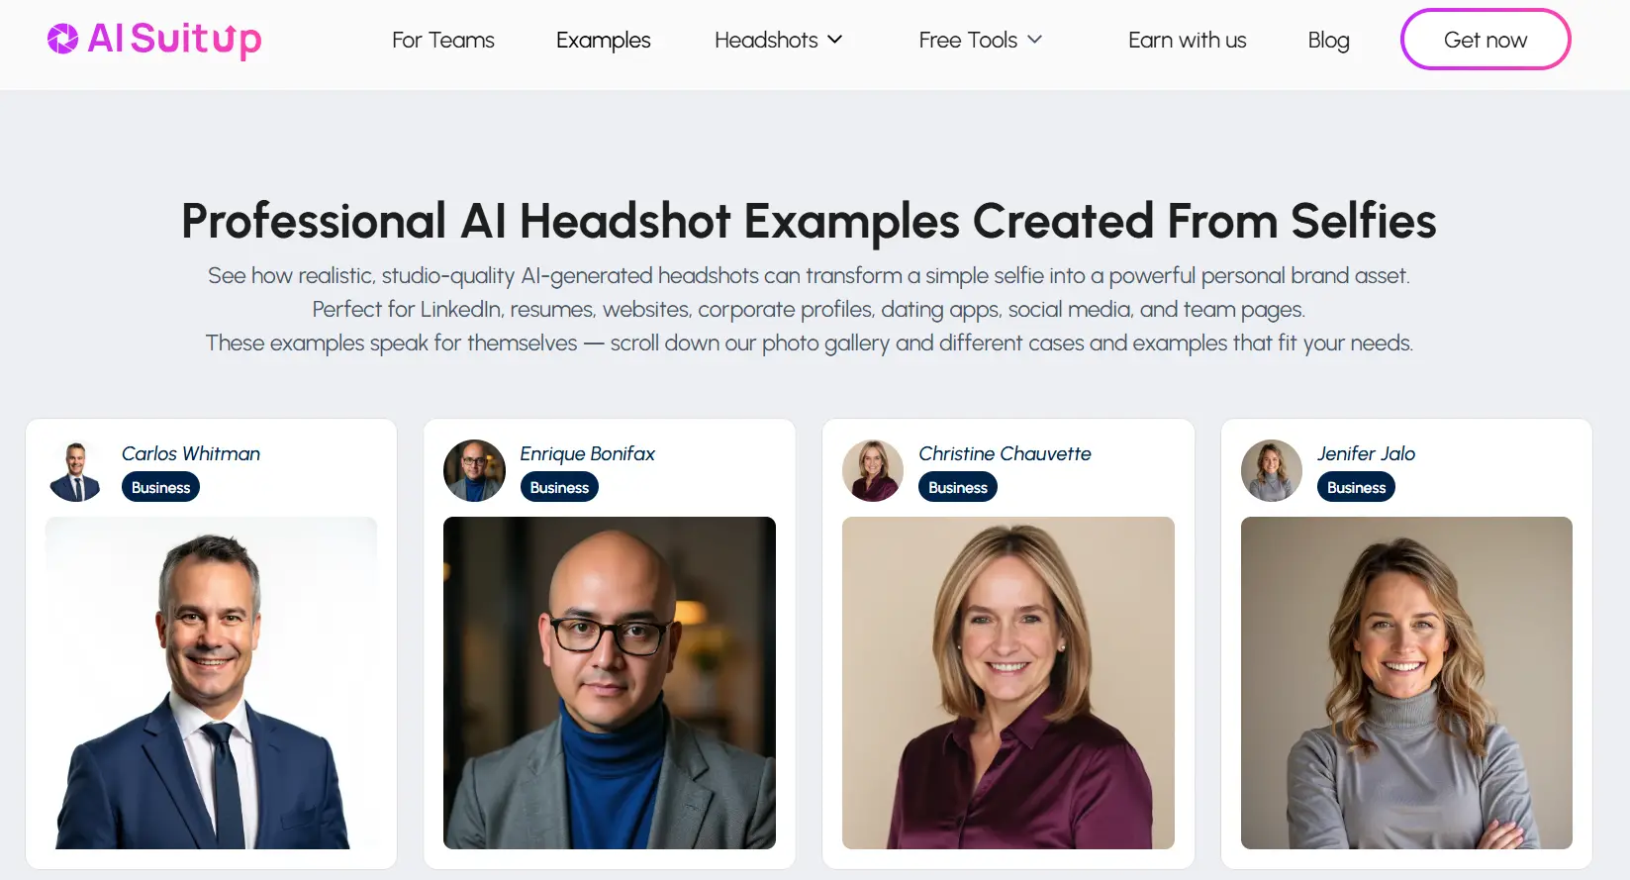
Task: Open Jenifer Jalo's small avatar
Action: (1272, 470)
